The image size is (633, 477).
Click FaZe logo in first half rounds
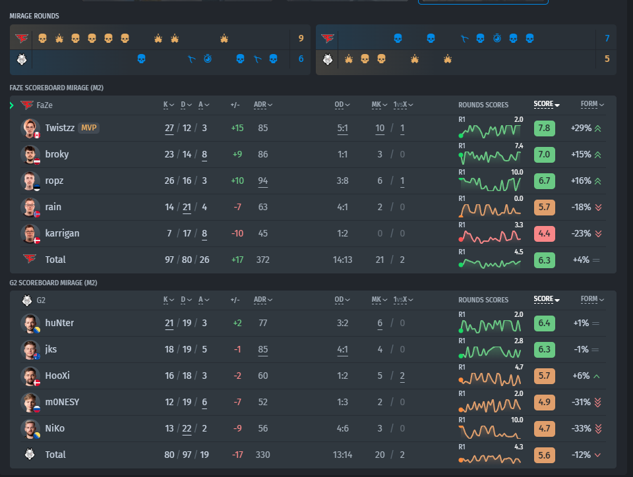point(22,38)
